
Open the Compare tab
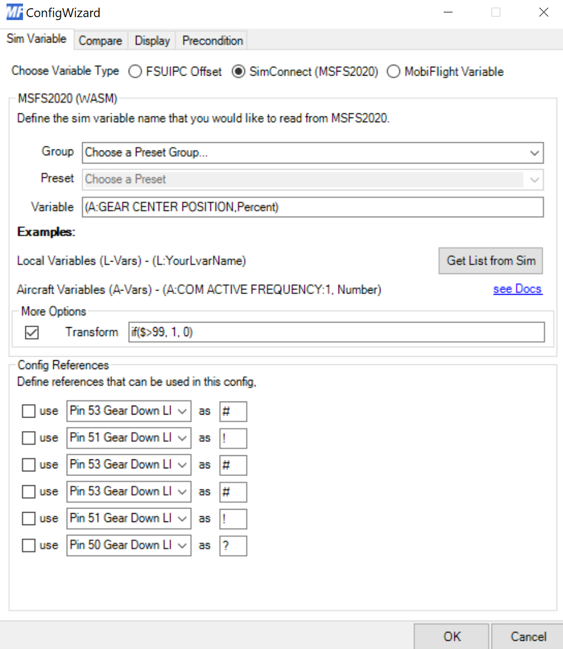pyautogui.click(x=100, y=41)
